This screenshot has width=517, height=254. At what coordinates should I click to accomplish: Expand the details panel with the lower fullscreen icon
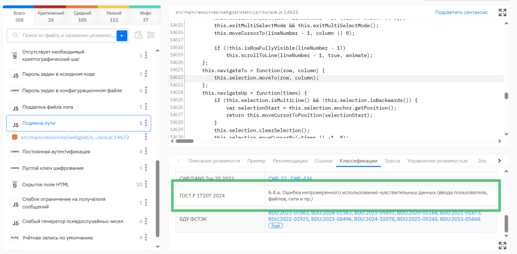[x=502, y=245]
